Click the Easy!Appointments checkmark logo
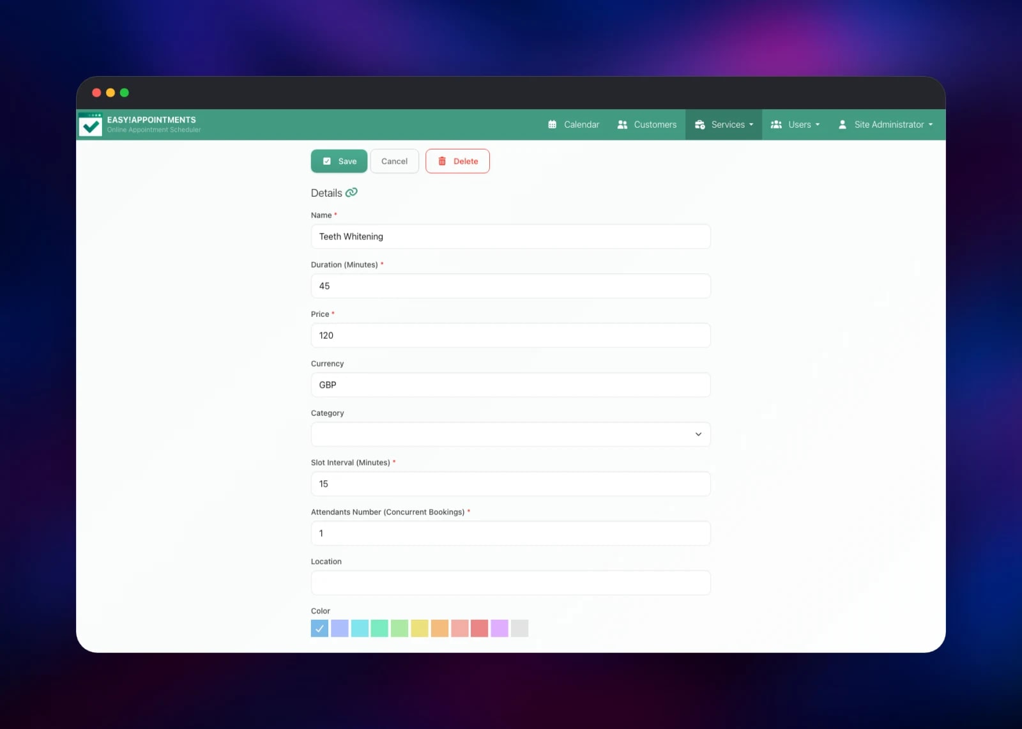Viewport: 1022px width, 729px height. click(90, 125)
